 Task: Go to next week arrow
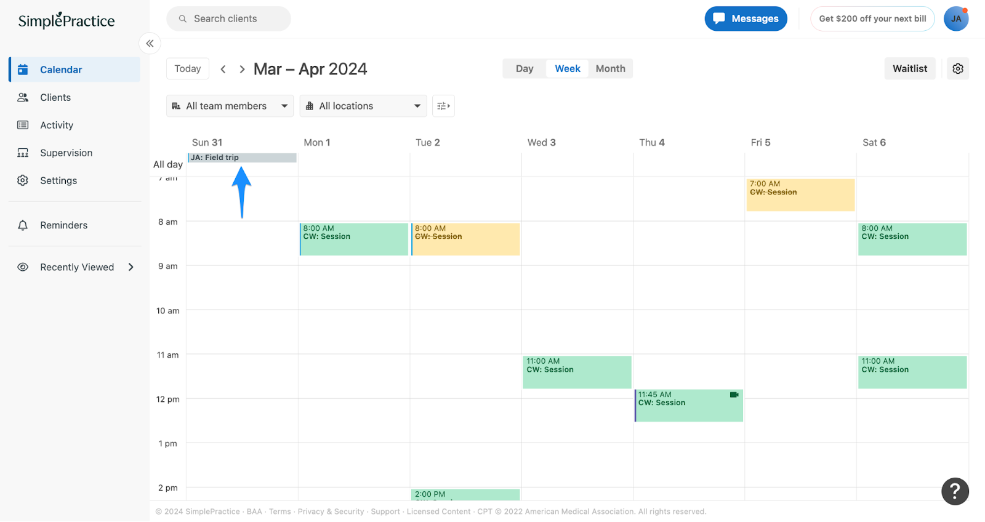(242, 70)
